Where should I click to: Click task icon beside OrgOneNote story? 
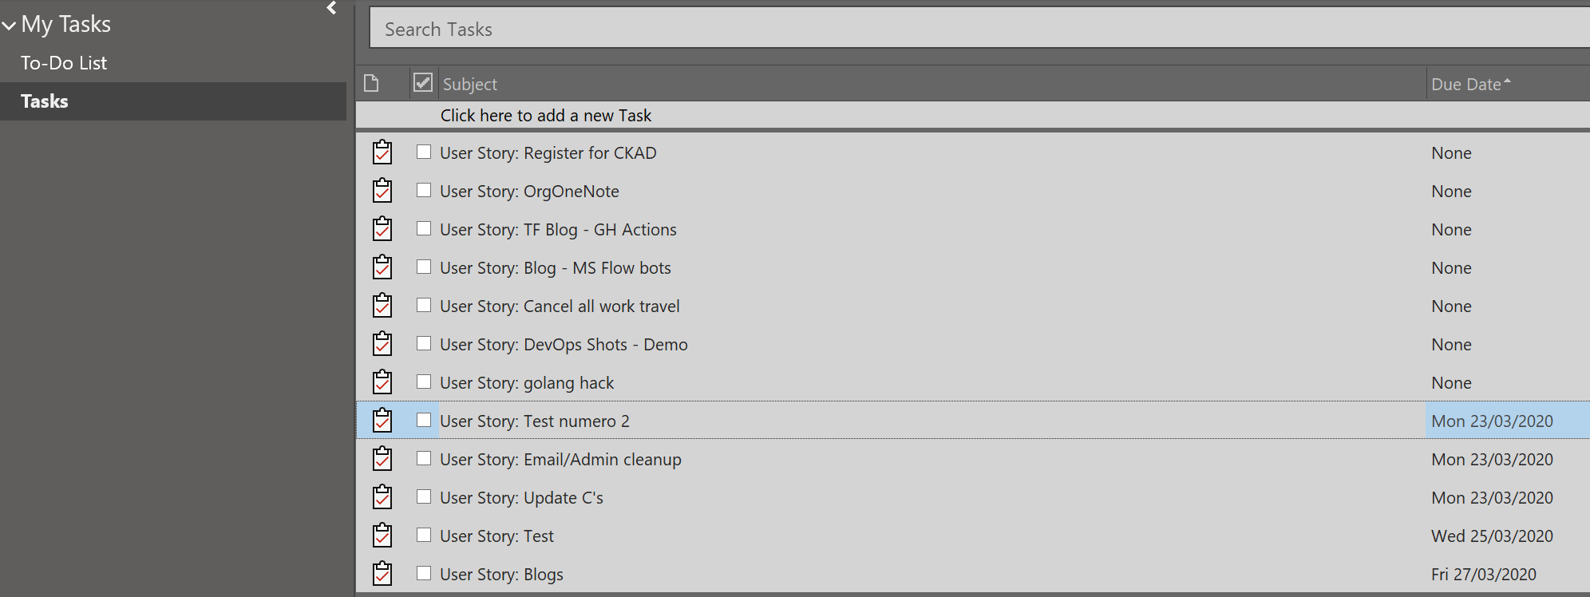click(x=382, y=190)
